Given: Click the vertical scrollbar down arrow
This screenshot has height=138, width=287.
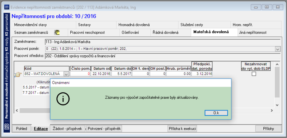Looking at the screenshot, I should (277, 105).
